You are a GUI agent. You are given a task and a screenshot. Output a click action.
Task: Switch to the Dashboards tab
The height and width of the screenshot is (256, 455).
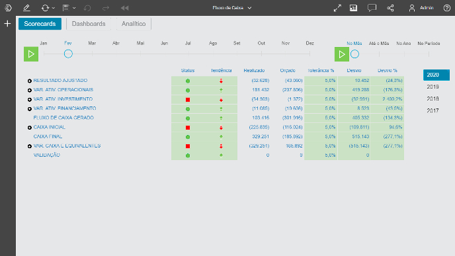(89, 24)
